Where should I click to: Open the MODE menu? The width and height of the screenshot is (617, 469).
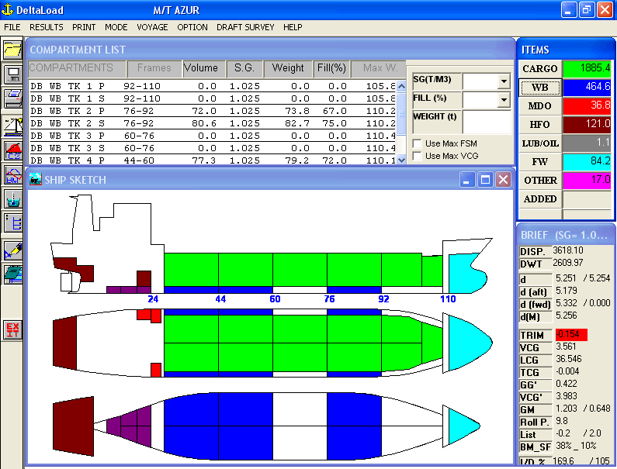pyautogui.click(x=116, y=27)
